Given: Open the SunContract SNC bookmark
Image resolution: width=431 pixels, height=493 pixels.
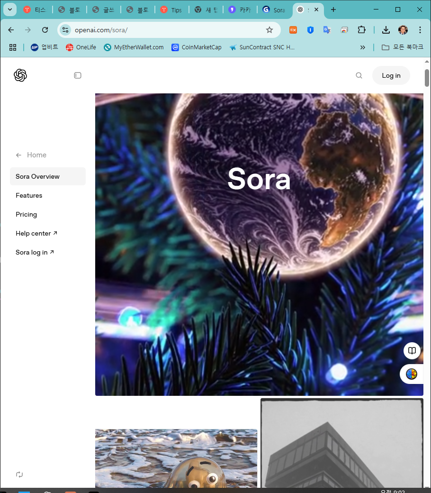Looking at the screenshot, I should (x=261, y=47).
